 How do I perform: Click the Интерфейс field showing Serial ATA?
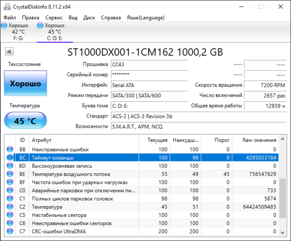(149, 85)
